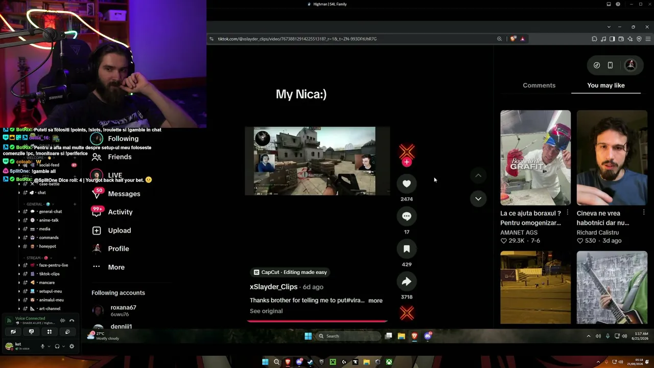Open the comments bubble showing 17
The height and width of the screenshot is (368, 654).
click(407, 216)
